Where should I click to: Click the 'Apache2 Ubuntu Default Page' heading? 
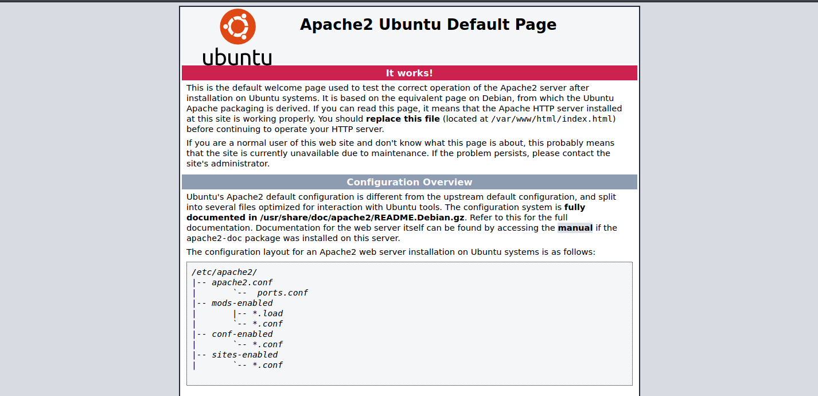pyautogui.click(x=428, y=25)
